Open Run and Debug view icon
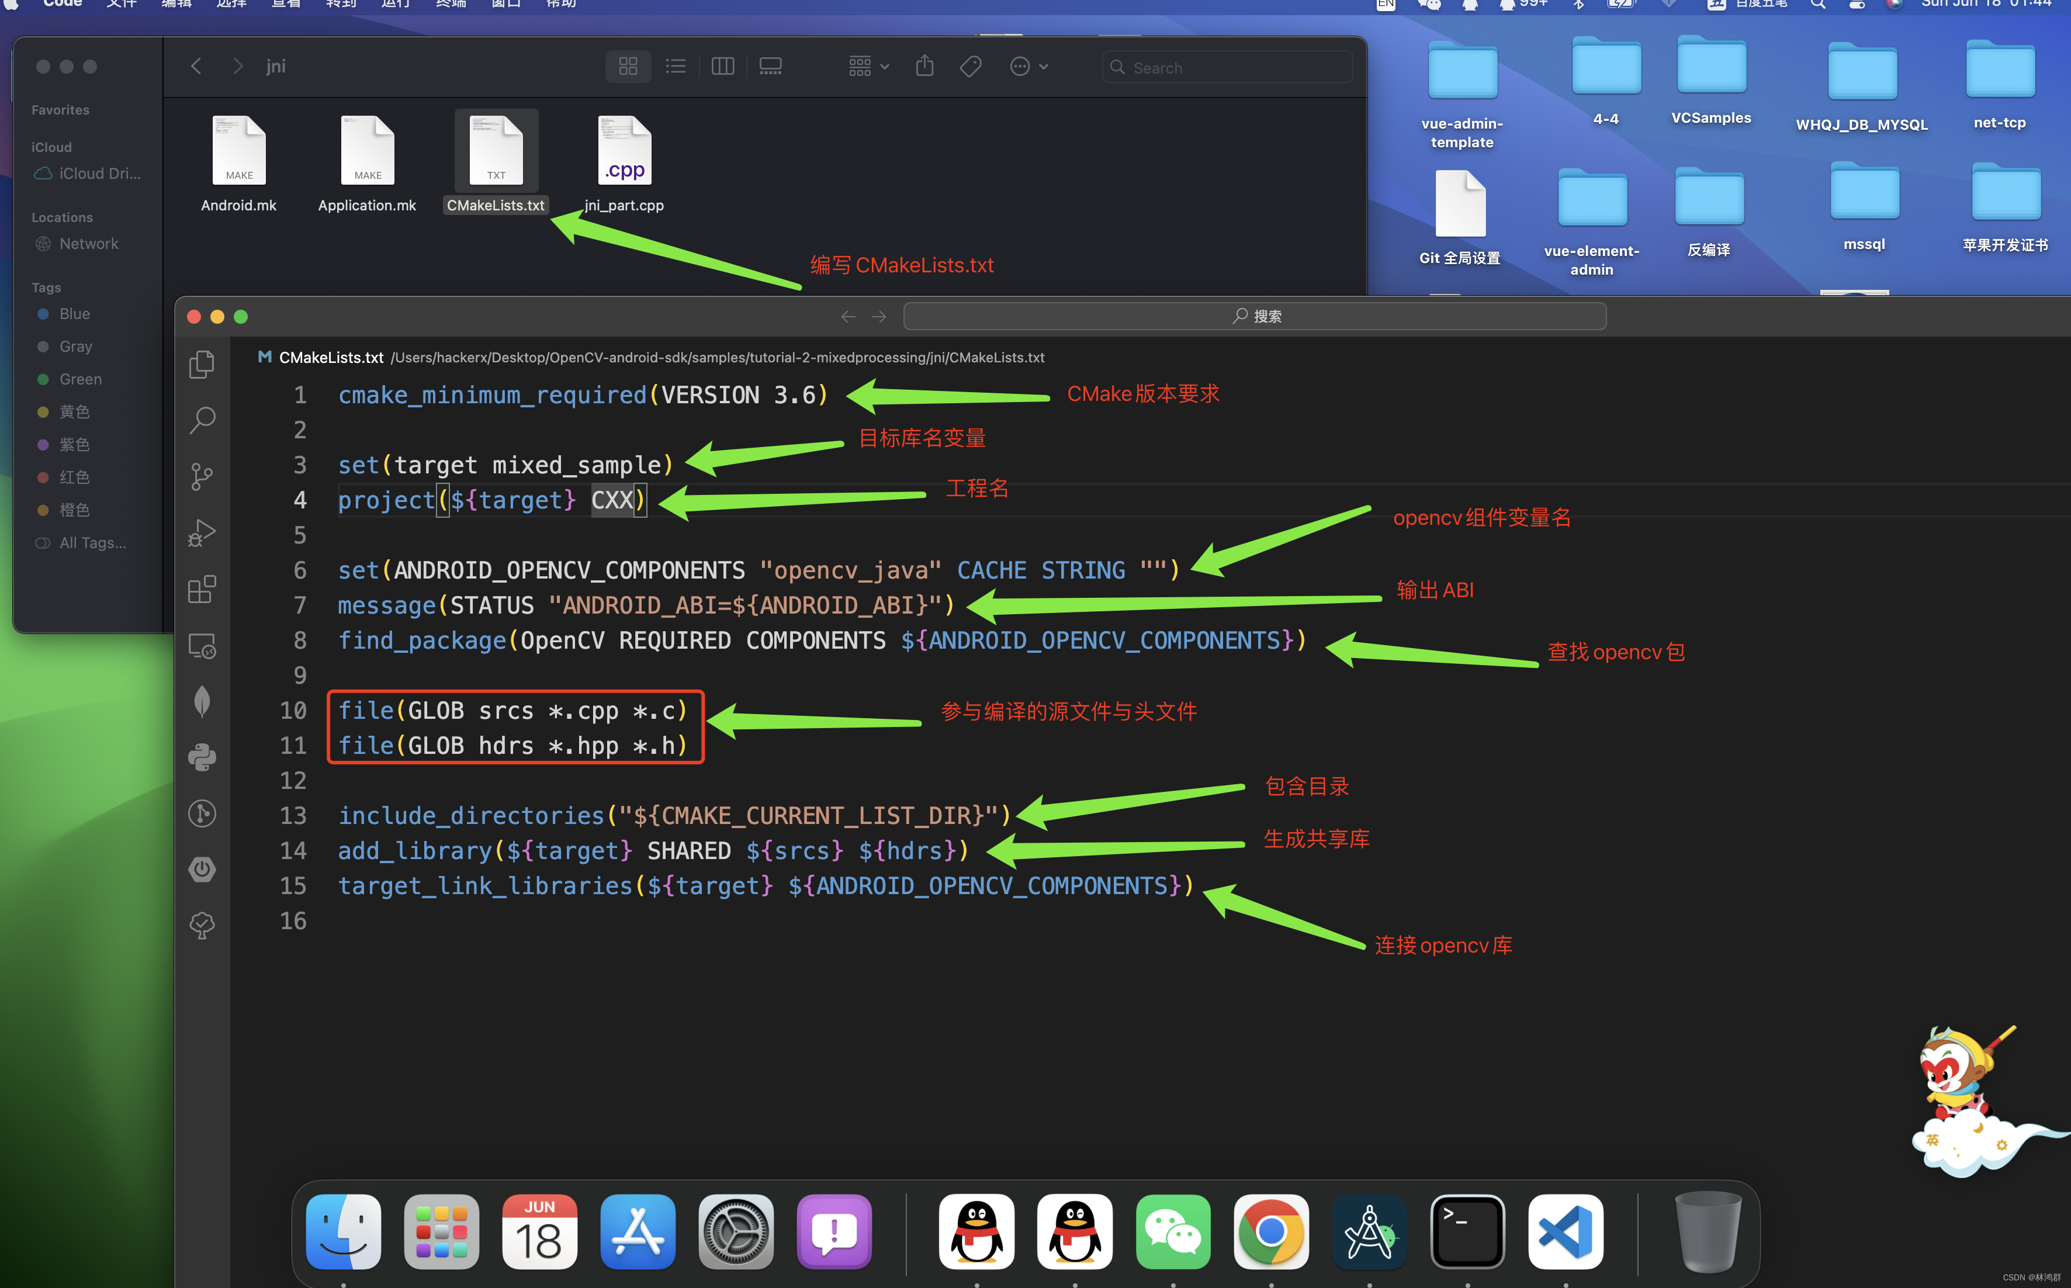 click(202, 534)
